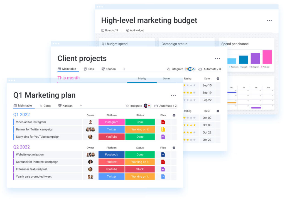285x199 pixels.
Task: Add a column to the first Client projects group
Action: pyautogui.click(x=218, y=79)
